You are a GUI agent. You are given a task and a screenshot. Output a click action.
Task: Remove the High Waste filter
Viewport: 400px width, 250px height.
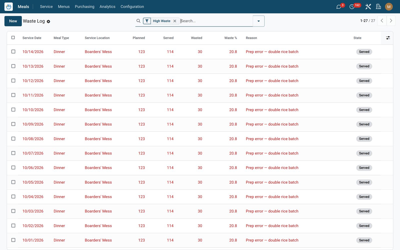tap(175, 21)
